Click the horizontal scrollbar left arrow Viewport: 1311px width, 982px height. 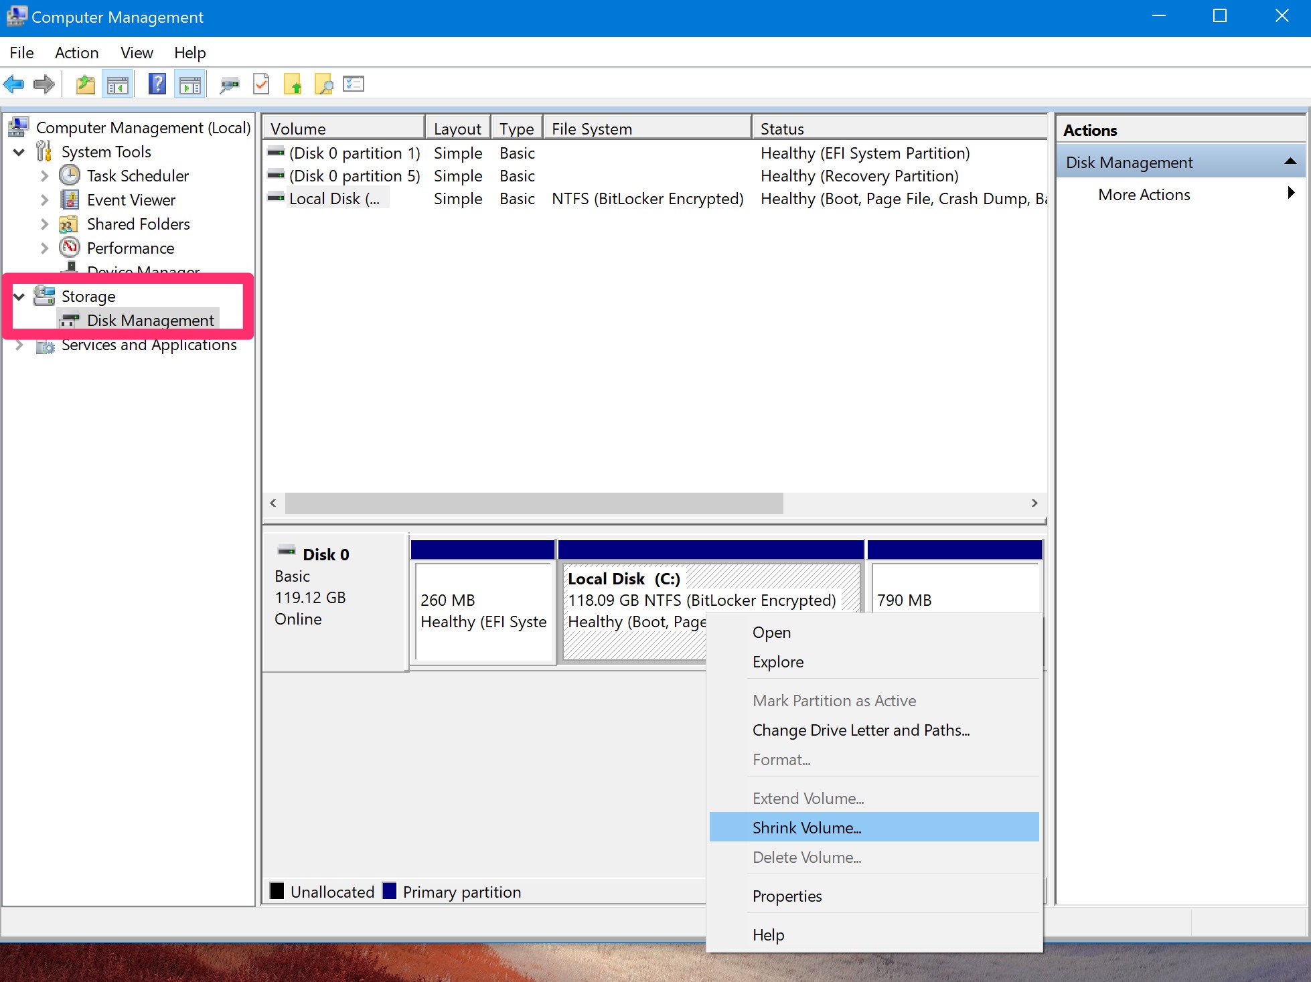coord(273,503)
